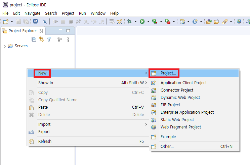Maximize the Project Explorer panel
This screenshot has width=250, height=165.
68,31
